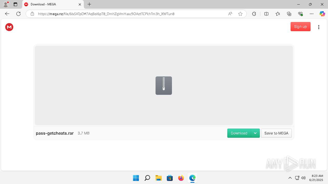Select the pass-getcheats.rar file name
This screenshot has width=328, height=184.
click(x=55, y=133)
